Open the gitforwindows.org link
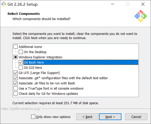151x124 pixels. pyautogui.click(x=21, y=109)
